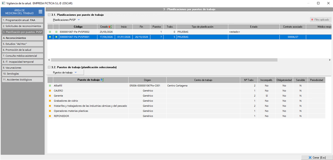This screenshot has width=333, height=160.
Task: Click the first green square of PVSP0002 row
Action: tap(50, 32)
